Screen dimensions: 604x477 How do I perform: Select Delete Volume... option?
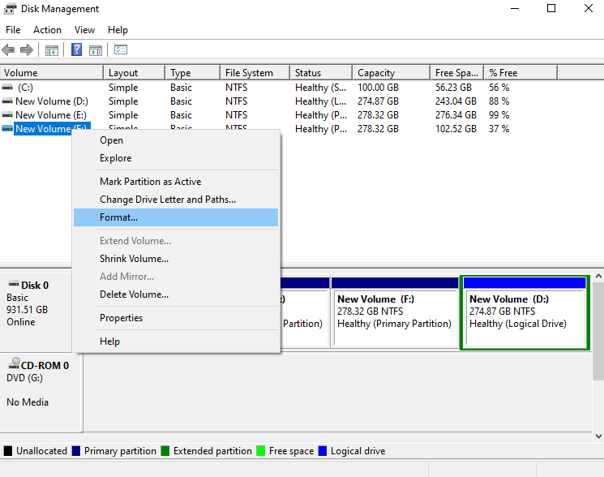pyautogui.click(x=176, y=294)
